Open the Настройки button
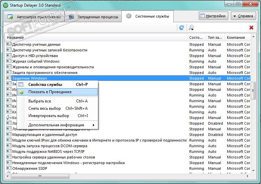Screen dimensions: 261x184 point(213,16)
